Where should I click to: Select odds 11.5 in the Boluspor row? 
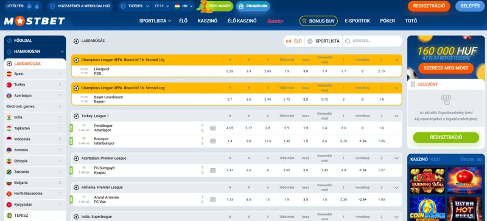pos(268,141)
